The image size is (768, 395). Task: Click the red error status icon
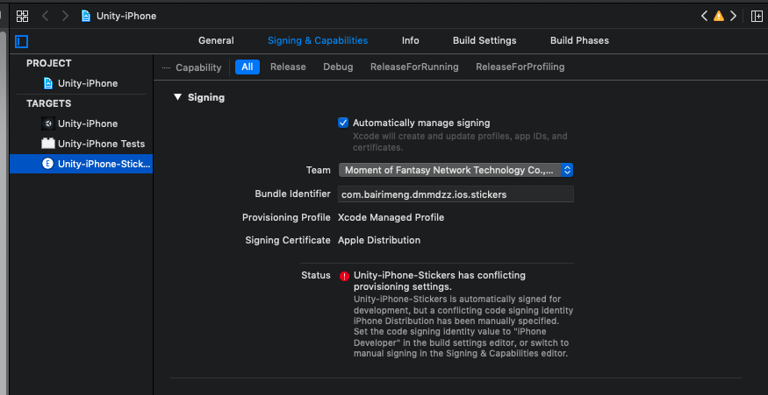pyautogui.click(x=344, y=276)
